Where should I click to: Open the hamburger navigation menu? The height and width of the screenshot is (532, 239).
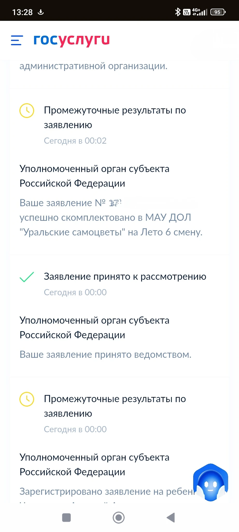tap(17, 40)
